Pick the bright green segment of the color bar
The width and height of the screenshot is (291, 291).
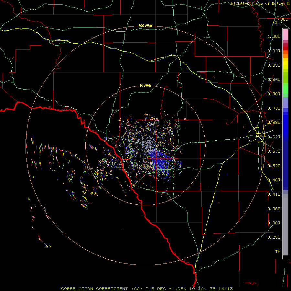tap(286, 88)
